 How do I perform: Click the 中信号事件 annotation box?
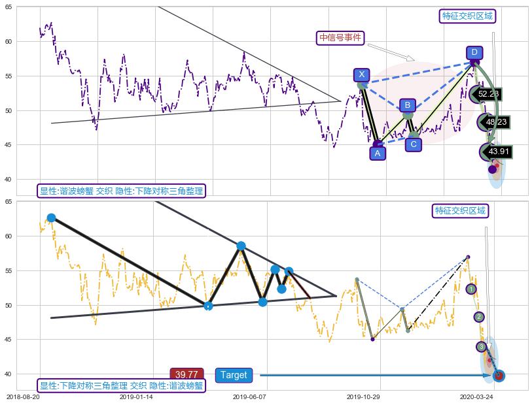pyautogui.click(x=340, y=38)
